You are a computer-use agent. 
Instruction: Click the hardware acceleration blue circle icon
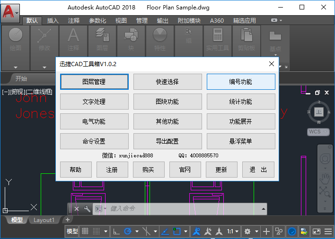(292, 231)
